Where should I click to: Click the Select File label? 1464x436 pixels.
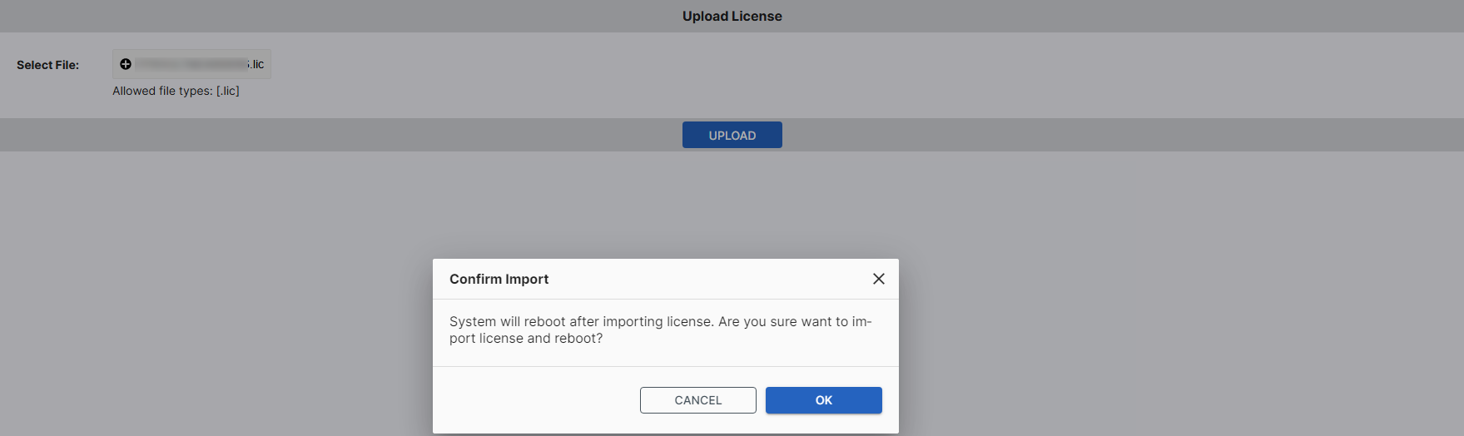point(47,65)
